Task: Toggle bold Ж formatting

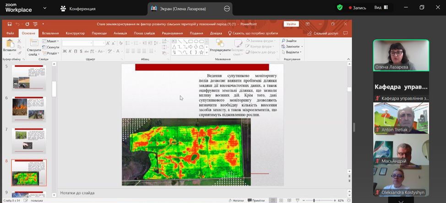Action: tap(65, 51)
